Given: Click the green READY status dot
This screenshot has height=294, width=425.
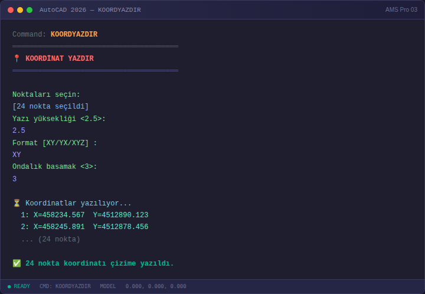Looking at the screenshot, I should click(x=9, y=286).
